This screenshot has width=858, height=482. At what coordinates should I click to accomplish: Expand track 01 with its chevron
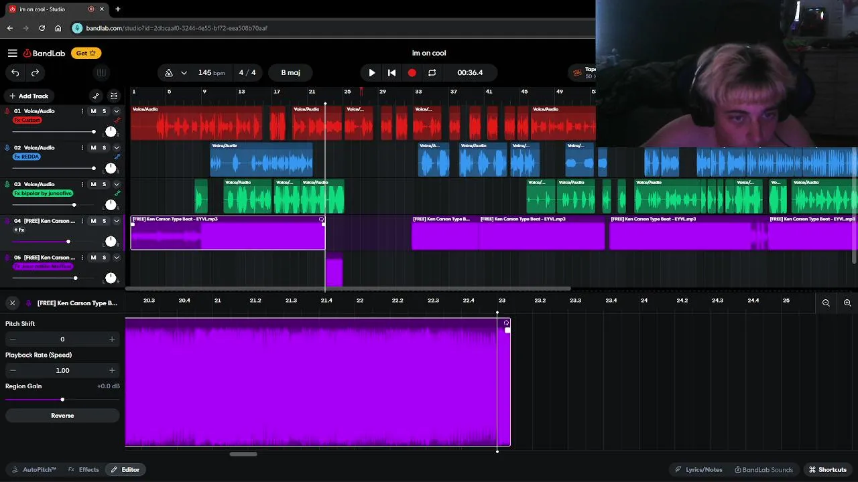116,111
